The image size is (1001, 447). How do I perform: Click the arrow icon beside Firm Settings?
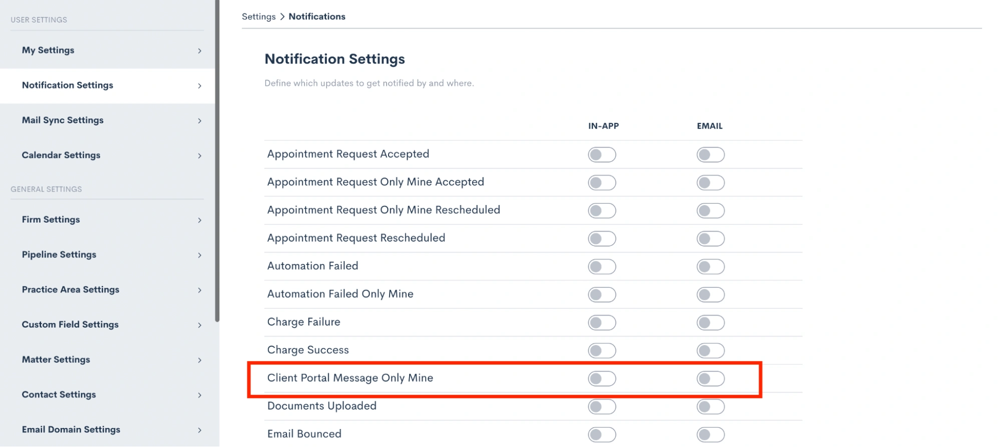[199, 220]
